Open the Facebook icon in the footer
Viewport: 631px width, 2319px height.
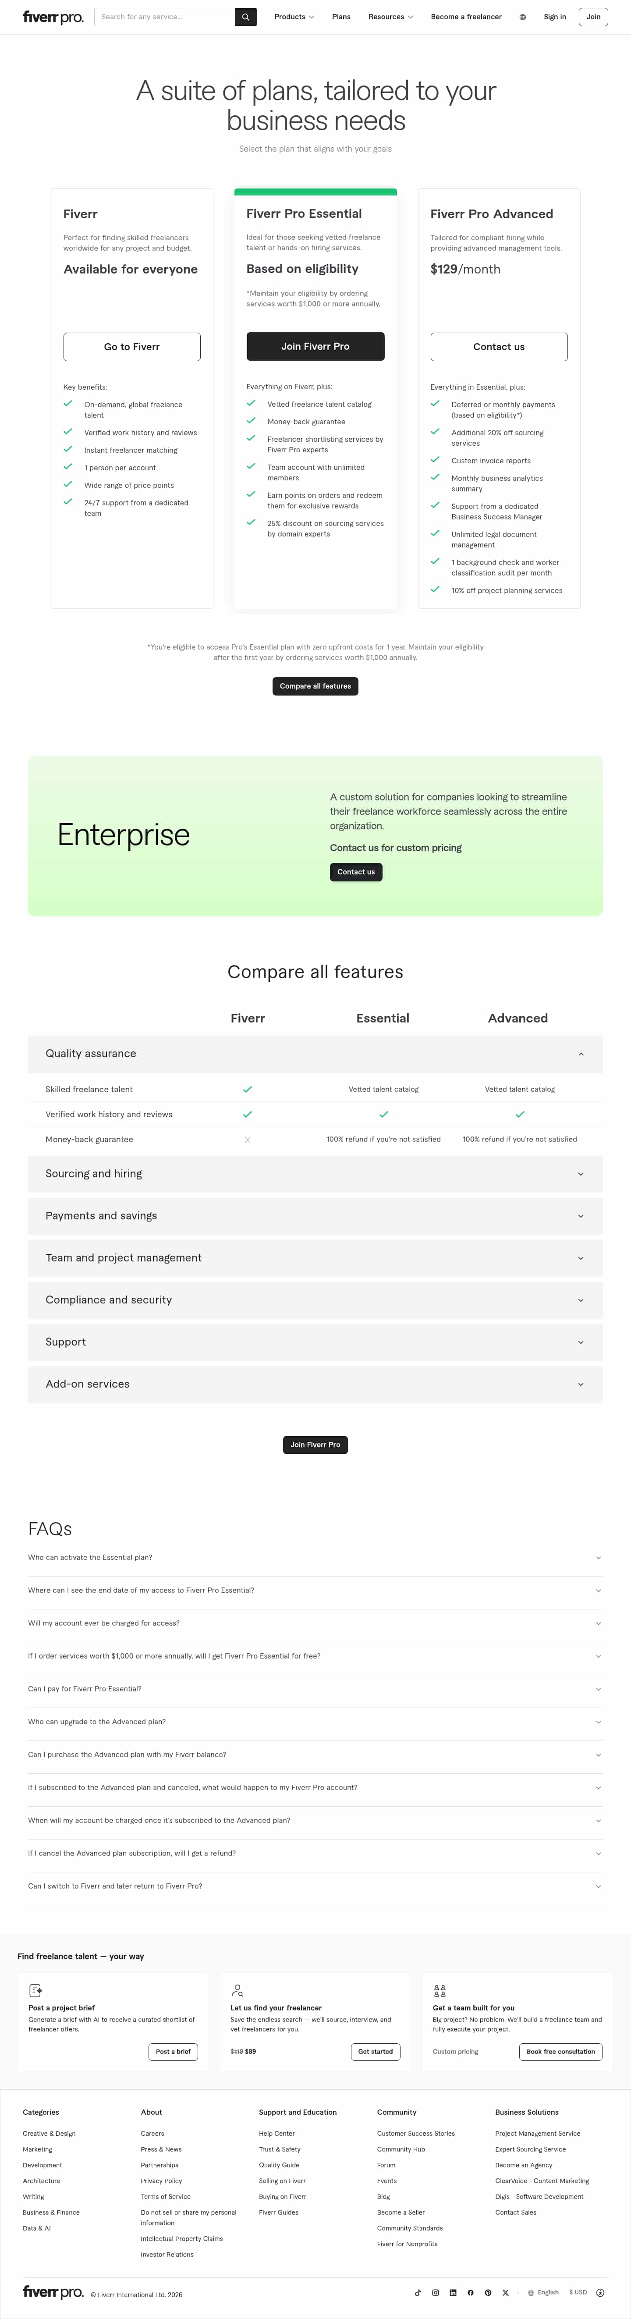point(471,2292)
